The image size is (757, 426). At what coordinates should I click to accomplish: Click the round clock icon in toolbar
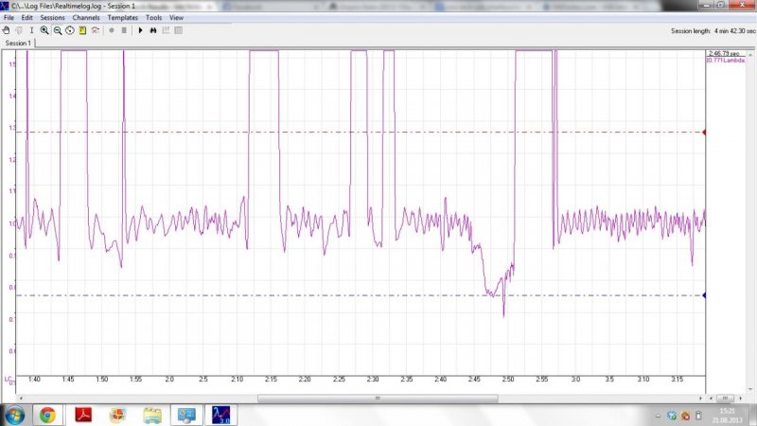click(x=70, y=30)
